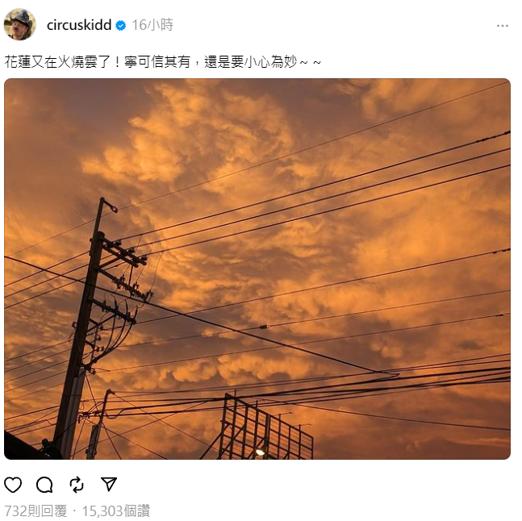This screenshot has width=522, height=521.
Task: Repost using the circular arrows icon
Action: click(77, 485)
